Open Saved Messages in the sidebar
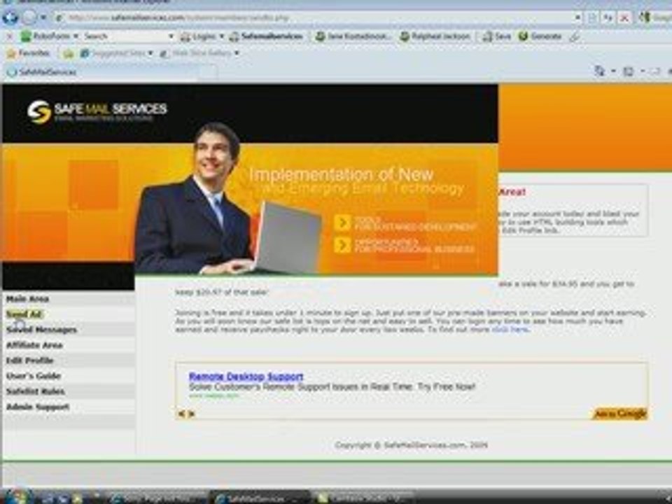Viewport: 672px width, 504px height. tap(41, 330)
